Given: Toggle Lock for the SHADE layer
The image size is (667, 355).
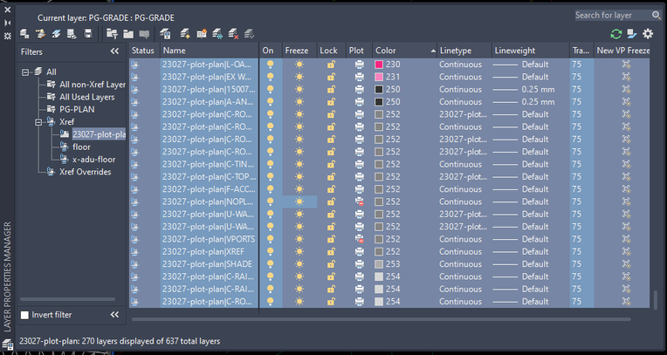Looking at the screenshot, I should coord(331,264).
